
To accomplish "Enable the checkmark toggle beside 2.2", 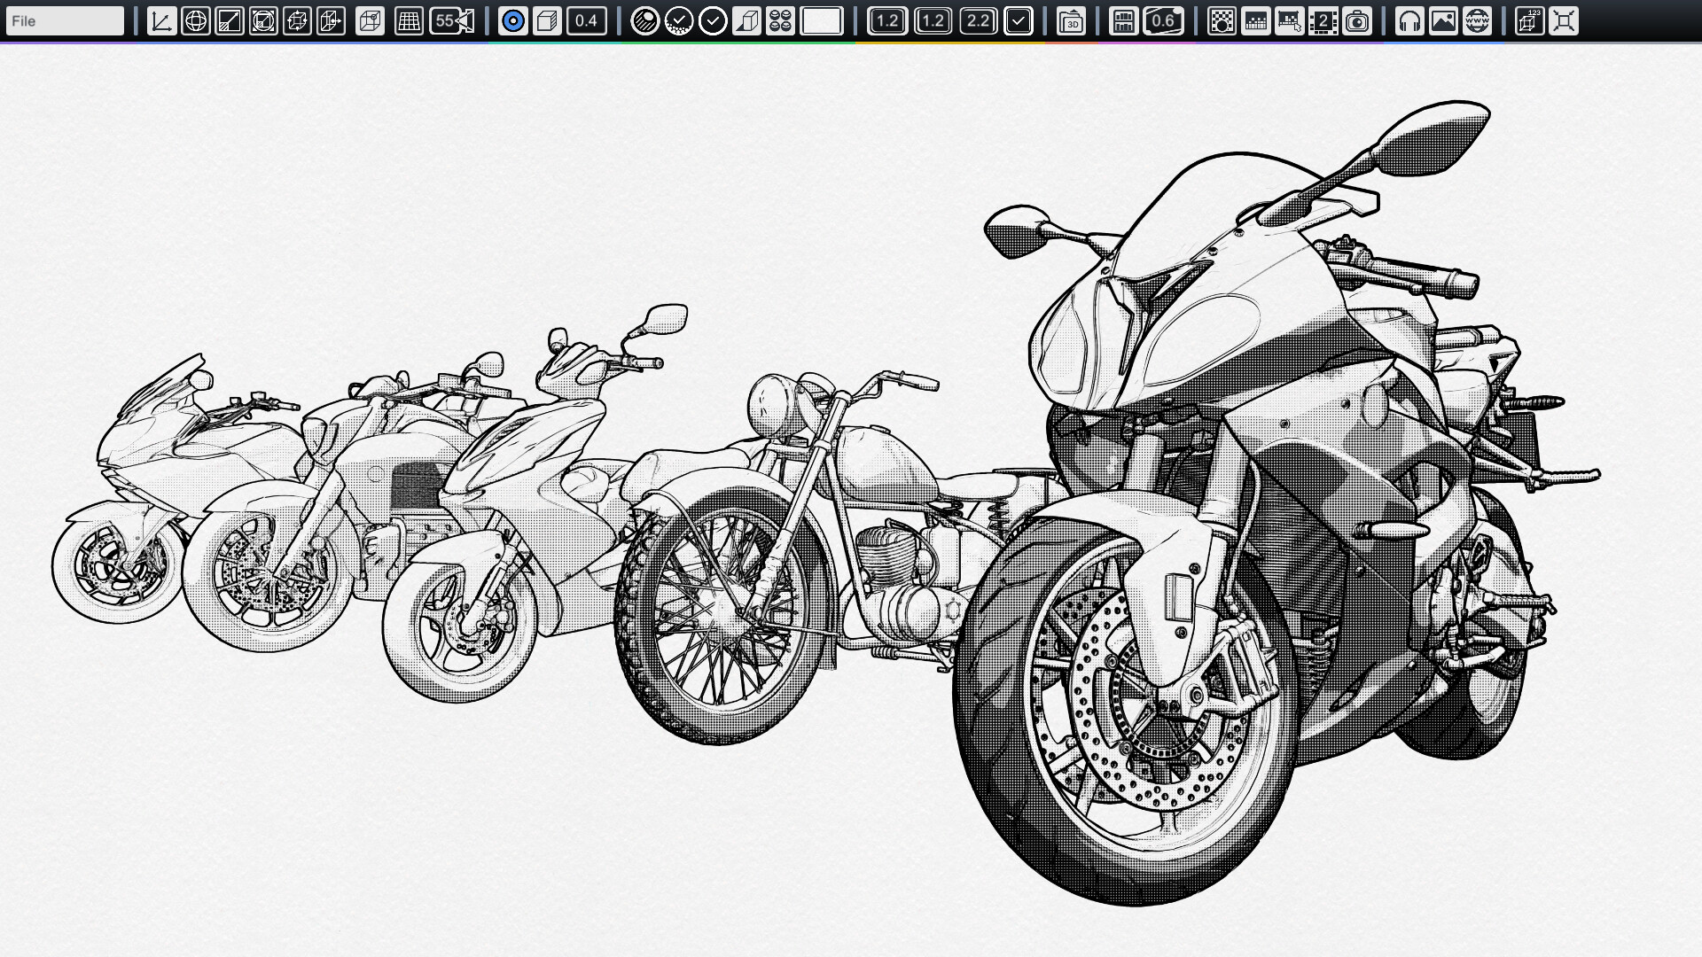I will coord(1019,21).
